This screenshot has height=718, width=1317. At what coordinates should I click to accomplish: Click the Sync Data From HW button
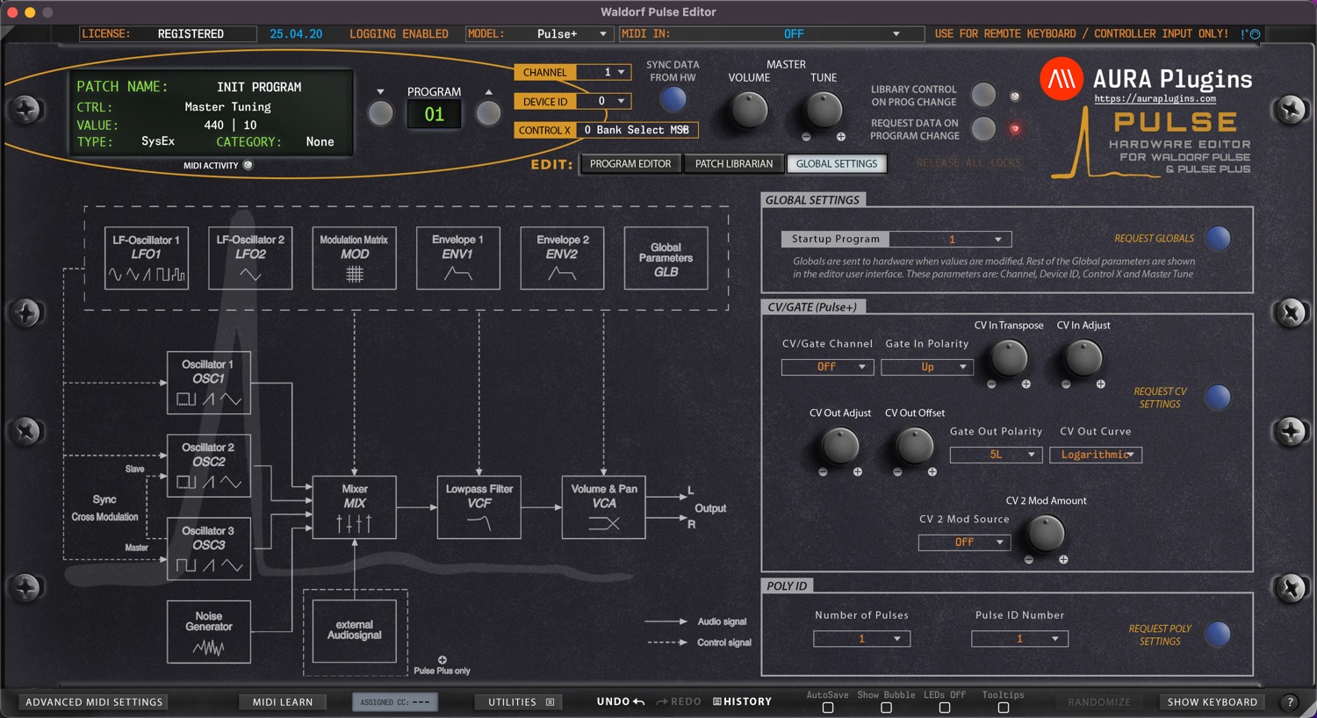pos(673,99)
